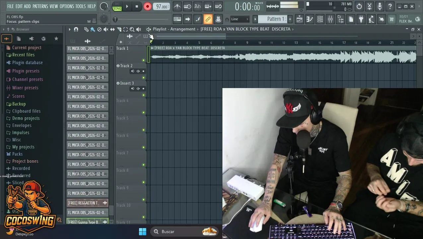Click the multilink to controllers knob icon
The width and height of the screenshot is (423, 239).
[218, 19]
